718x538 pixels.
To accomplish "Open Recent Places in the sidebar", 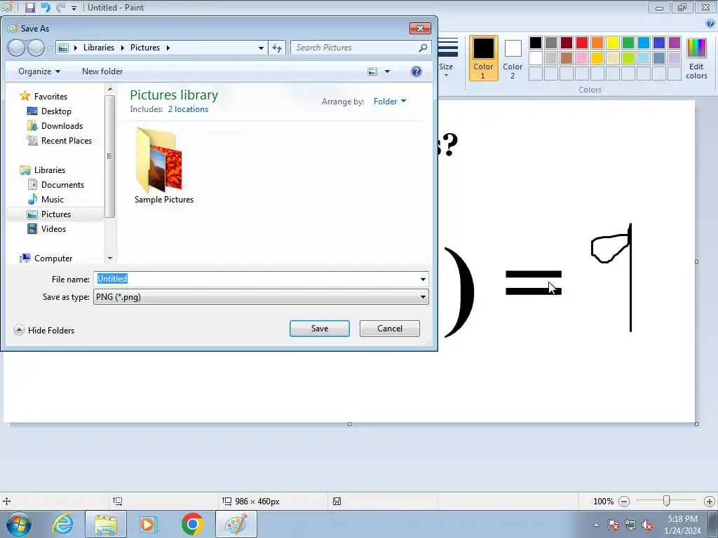I will click(x=67, y=140).
